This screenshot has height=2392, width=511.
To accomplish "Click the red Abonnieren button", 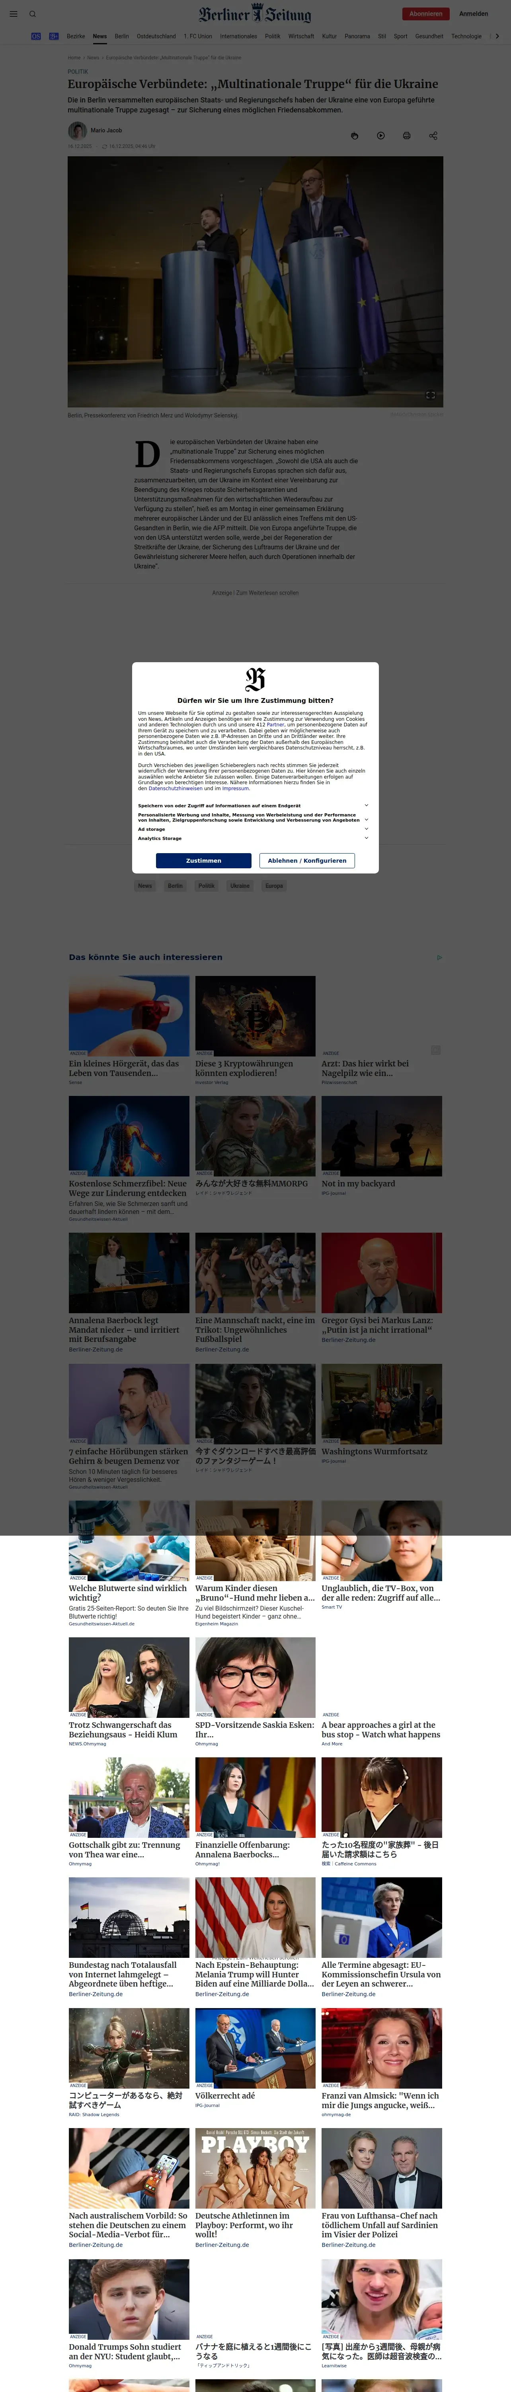I will tap(426, 14).
